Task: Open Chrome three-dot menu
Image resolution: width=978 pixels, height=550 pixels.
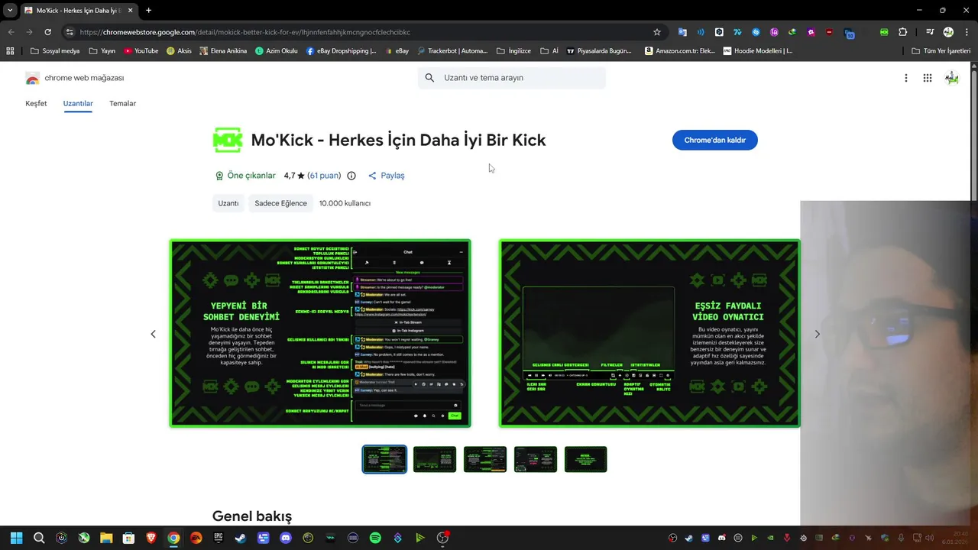Action: (967, 32)
